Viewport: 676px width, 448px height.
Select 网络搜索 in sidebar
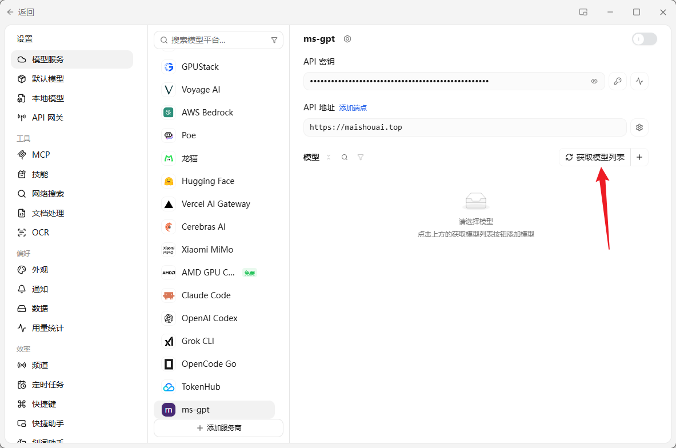pyautogui.click(x=72, y=194)
